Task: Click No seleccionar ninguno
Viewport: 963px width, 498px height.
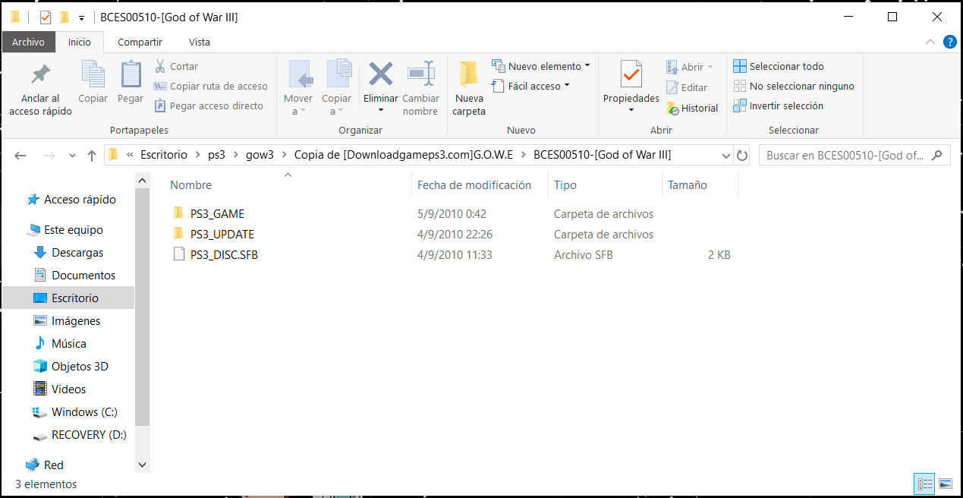Action: 794,87
